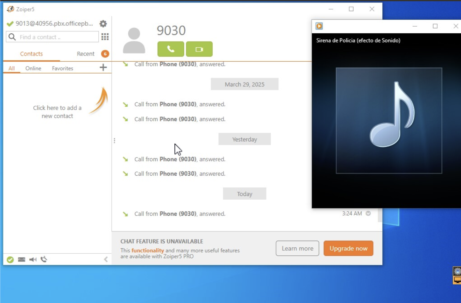Switch to the Contacts tab

[x=31, y=54]
